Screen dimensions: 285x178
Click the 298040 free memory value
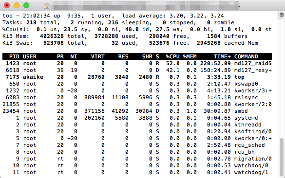159,36
